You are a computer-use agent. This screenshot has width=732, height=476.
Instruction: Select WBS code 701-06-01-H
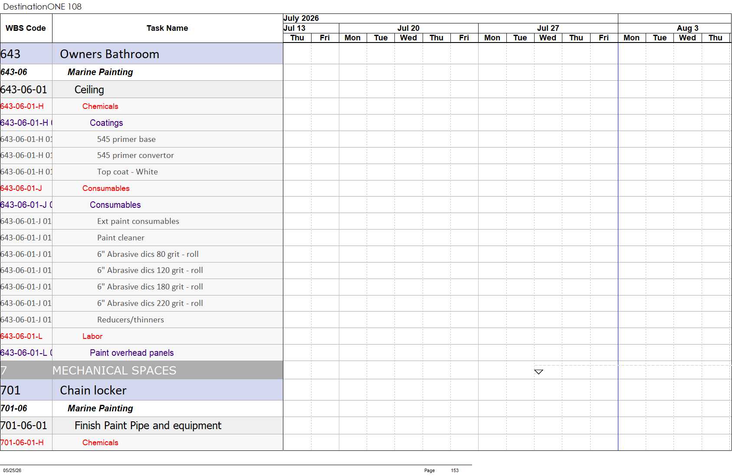(x=22, y=443)
